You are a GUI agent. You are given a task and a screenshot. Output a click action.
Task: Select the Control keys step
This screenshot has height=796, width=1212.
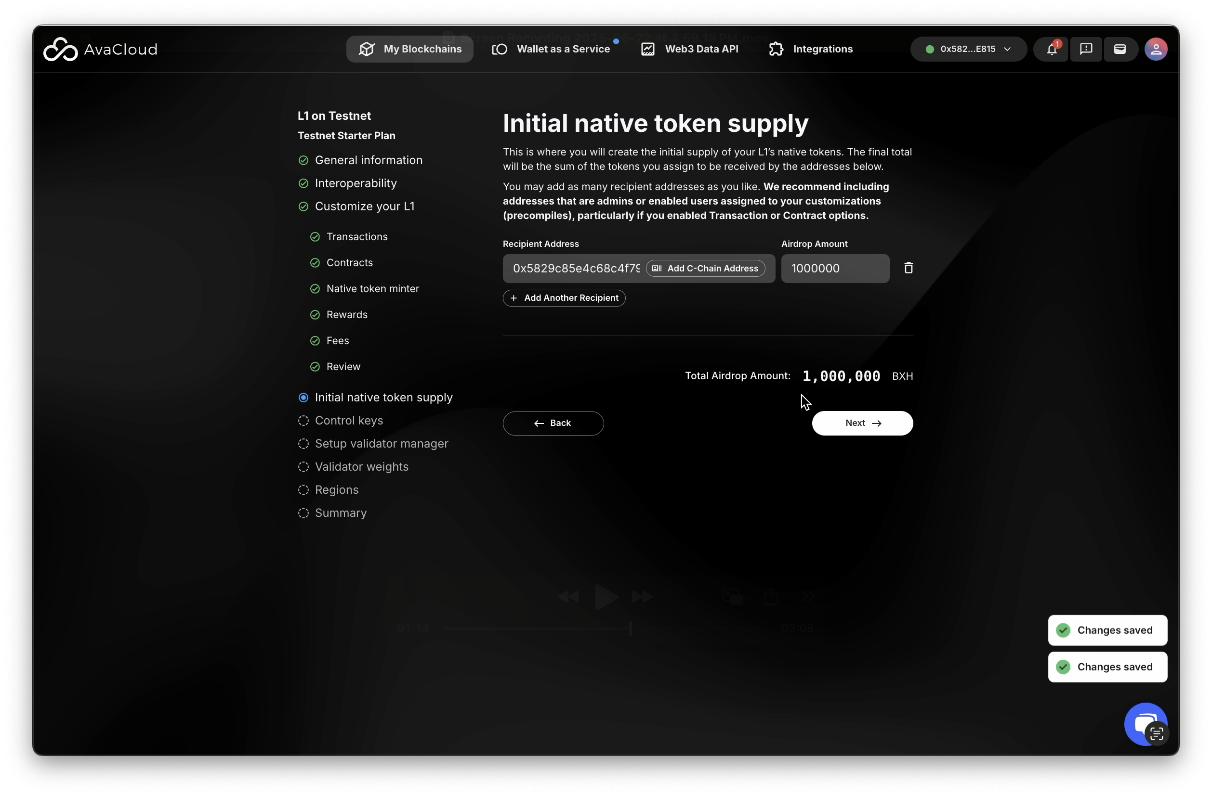point(348,421)
